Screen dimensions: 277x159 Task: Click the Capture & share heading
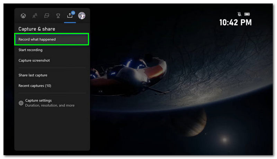(x=37, y=29)
